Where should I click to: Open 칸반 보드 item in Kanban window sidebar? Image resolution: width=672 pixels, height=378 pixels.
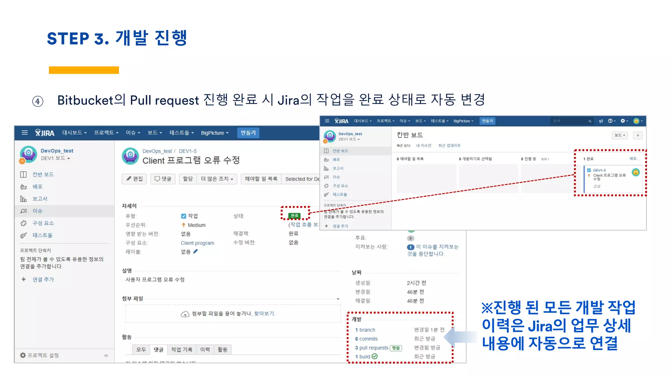pos(356,151)
